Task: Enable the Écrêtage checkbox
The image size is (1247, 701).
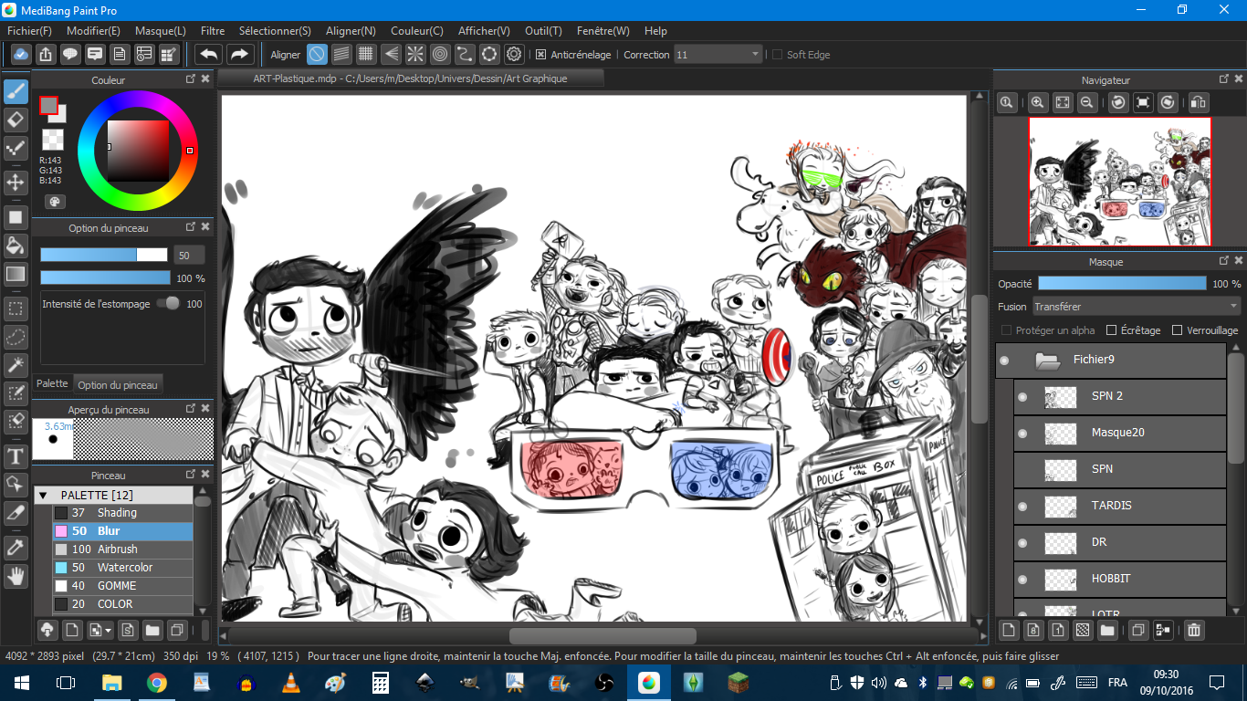Action: pyautogui.click(x=1111, y=330)
